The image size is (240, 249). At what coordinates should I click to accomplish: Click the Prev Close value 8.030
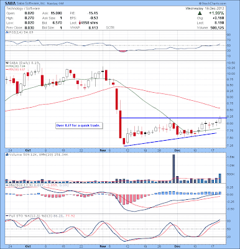click(x=29, y=27)
